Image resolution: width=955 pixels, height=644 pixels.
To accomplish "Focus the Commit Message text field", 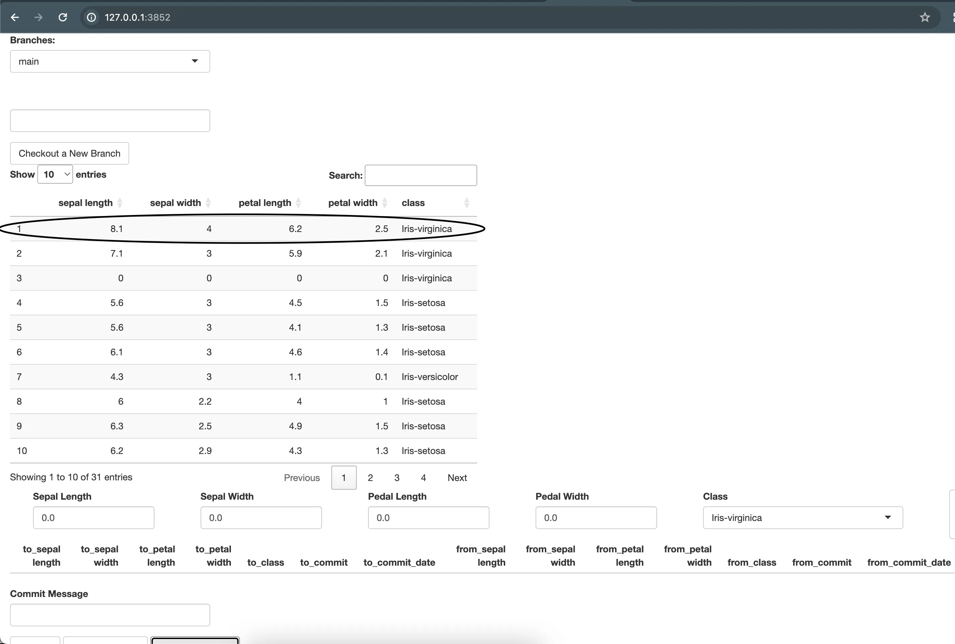I will (110, 615).
